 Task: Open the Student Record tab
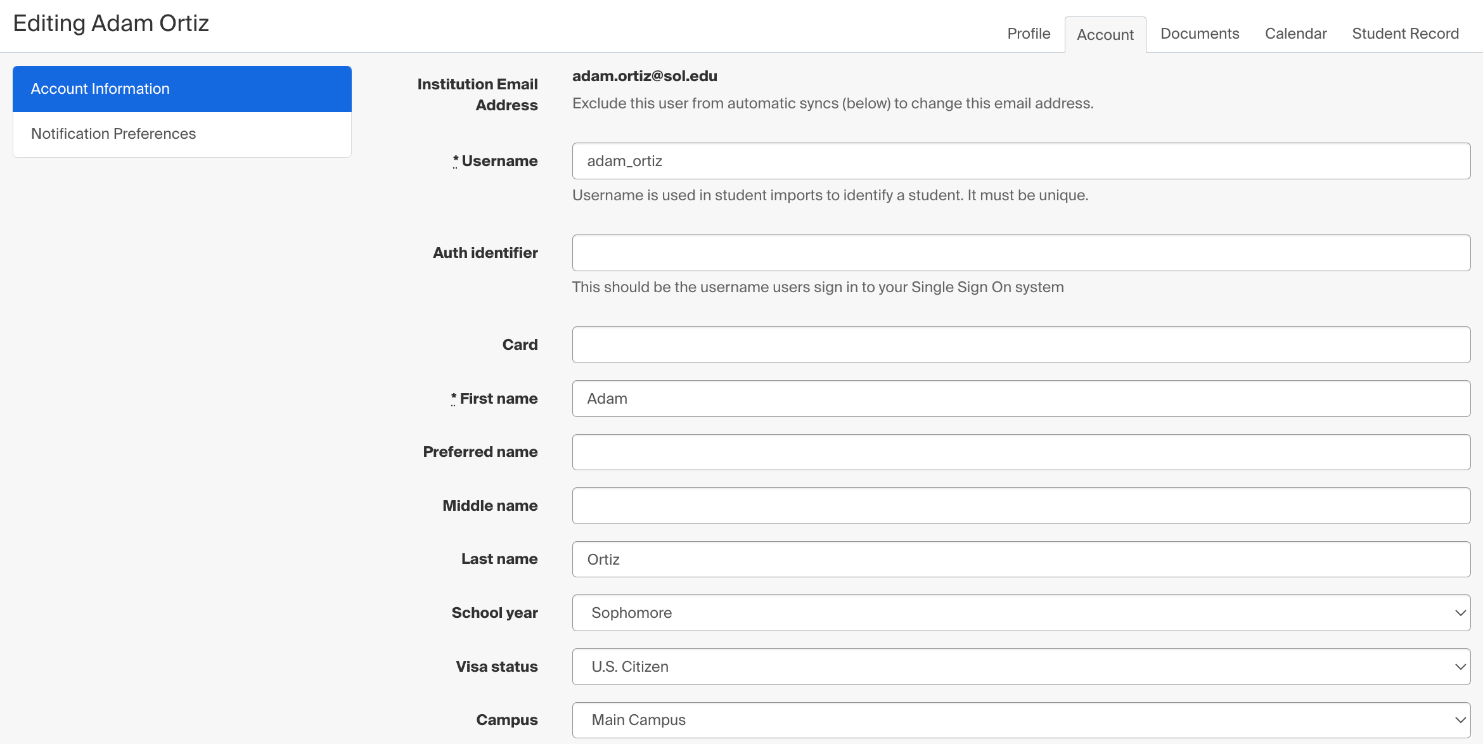click(1405, 33)
